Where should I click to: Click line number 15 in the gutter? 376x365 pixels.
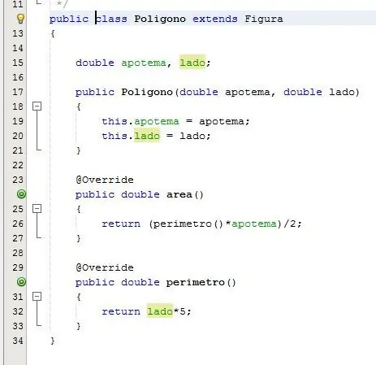point(18,63)
